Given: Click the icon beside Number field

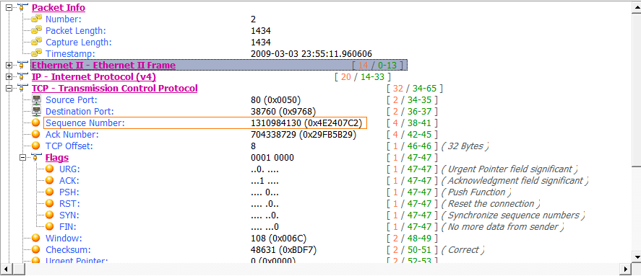Looking at the screenshot, I should [x=37, y=19].
